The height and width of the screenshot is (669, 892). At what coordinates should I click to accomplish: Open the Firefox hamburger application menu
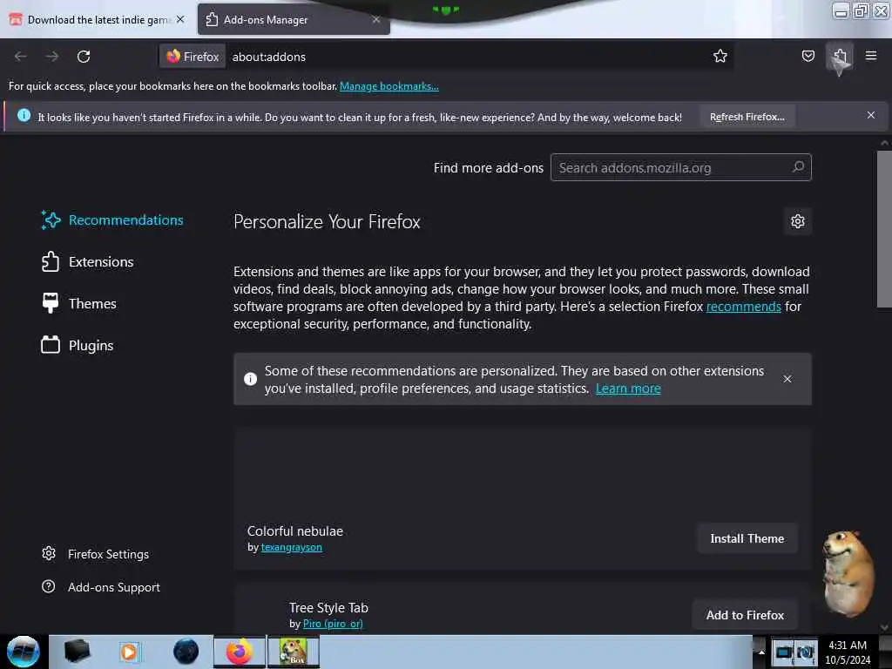871,56
